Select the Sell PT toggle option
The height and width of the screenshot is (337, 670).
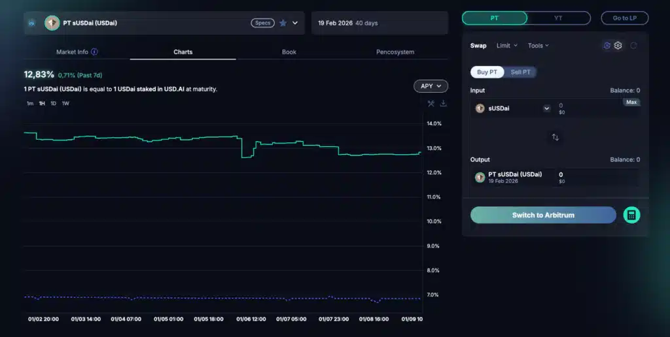click(x=521, y=72)
